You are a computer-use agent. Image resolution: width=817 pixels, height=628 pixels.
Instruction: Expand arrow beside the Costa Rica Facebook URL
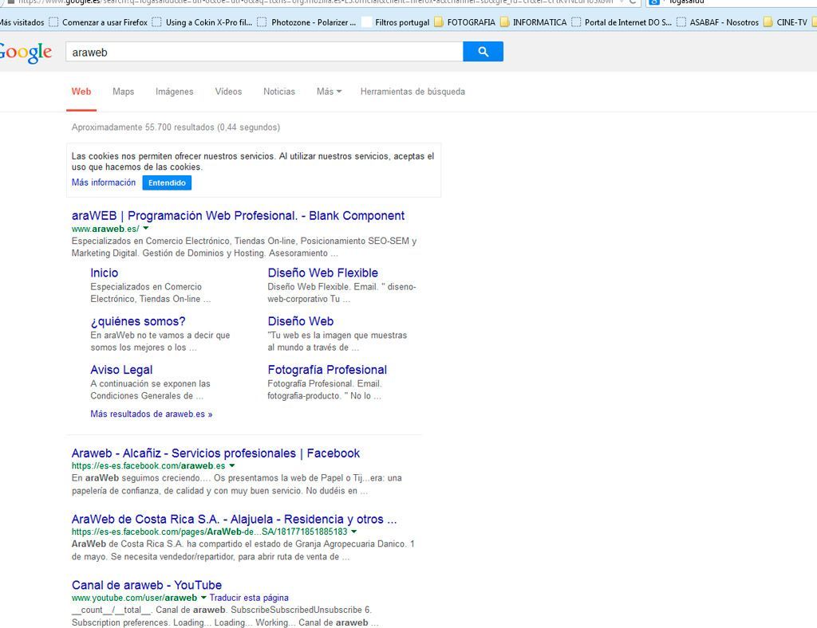pyautogui.click(x=353, y=532)
